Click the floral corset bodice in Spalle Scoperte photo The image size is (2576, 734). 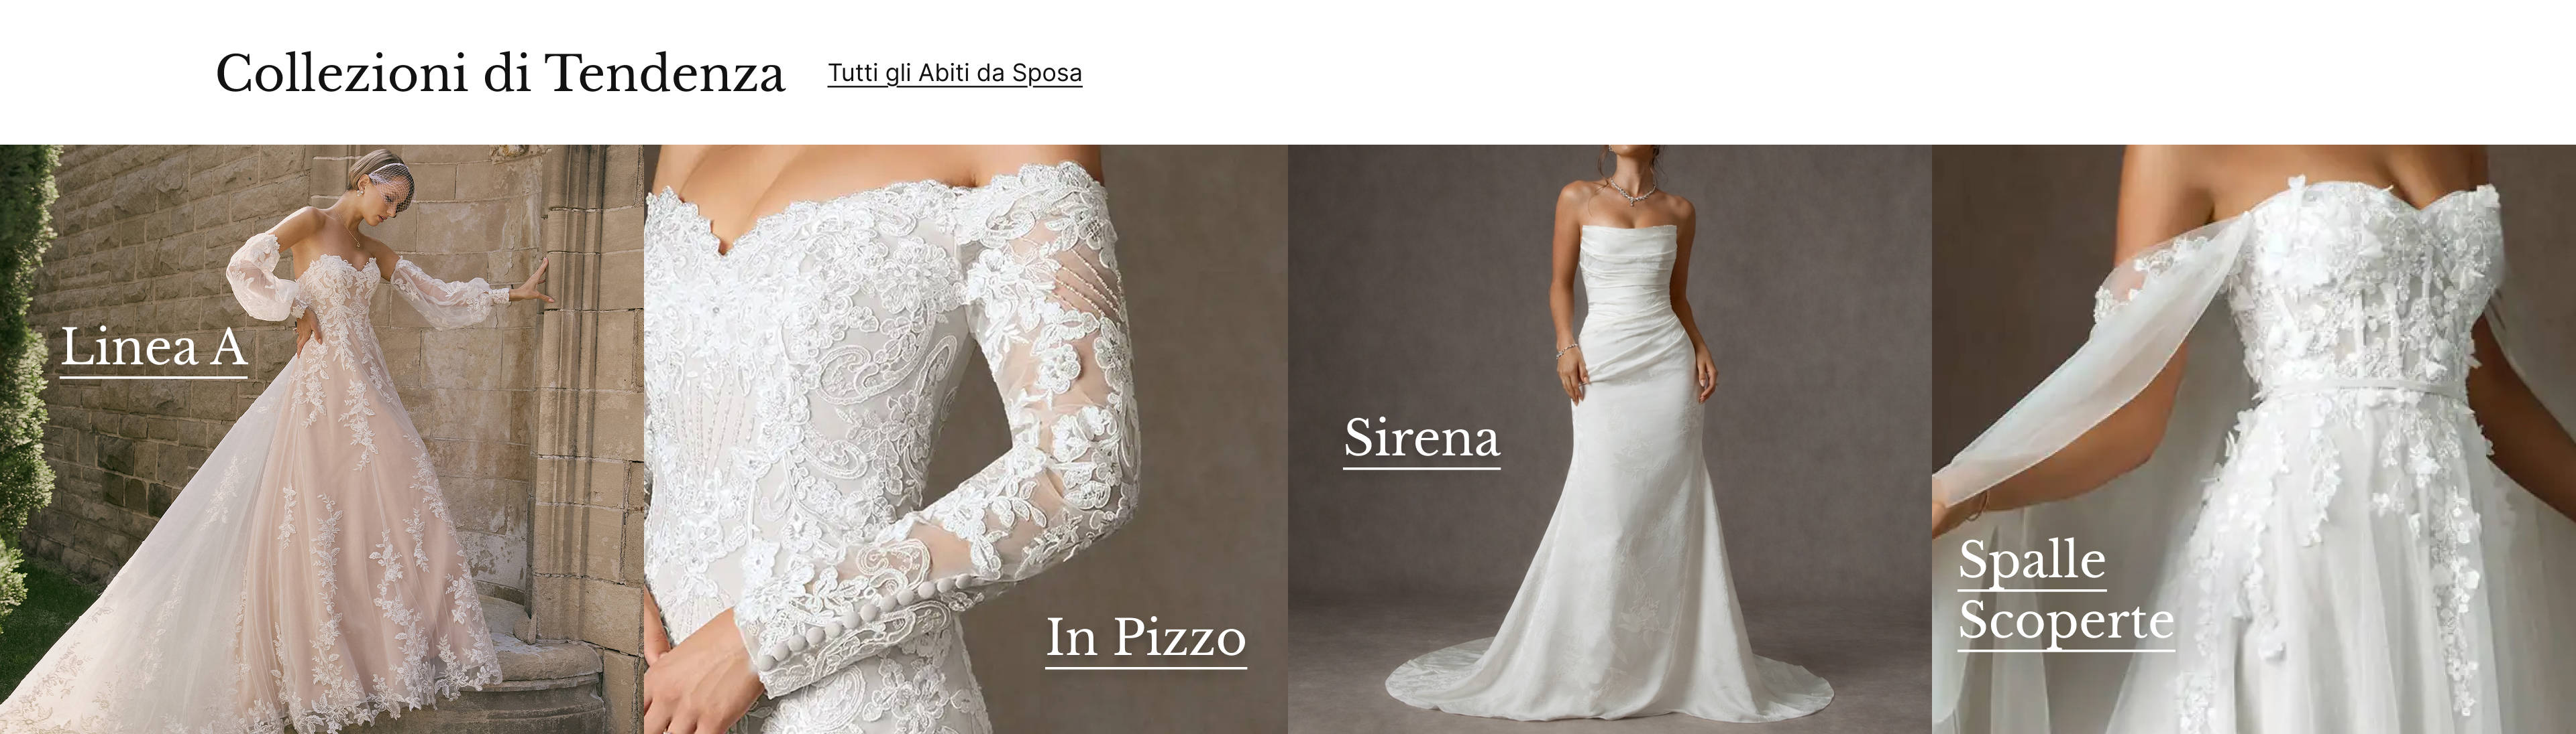point(2370,289)
